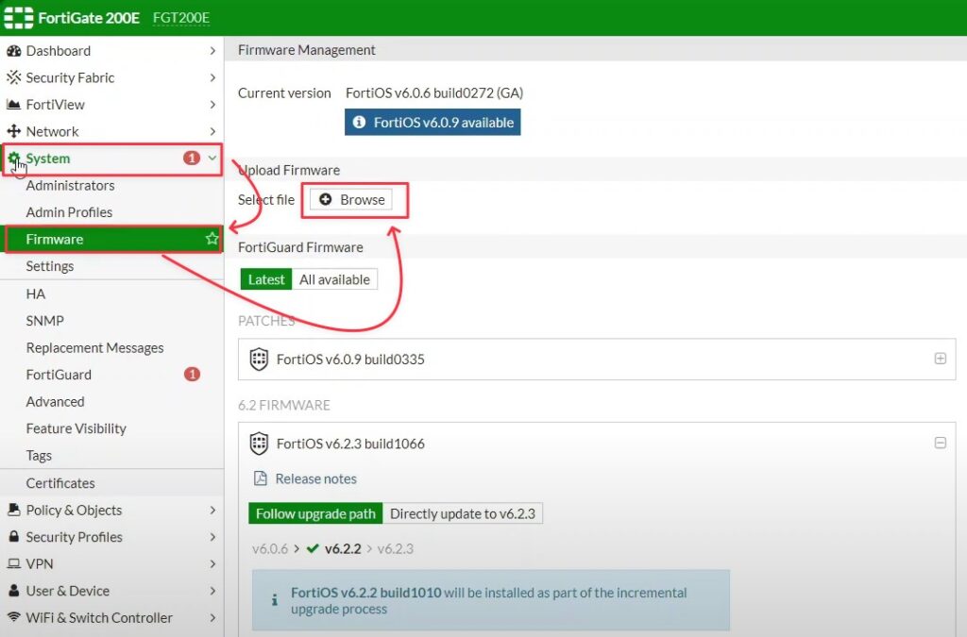This screenshot has width=967, height=637.
Task: Open the Release notes link
Action: click(315, 478)
